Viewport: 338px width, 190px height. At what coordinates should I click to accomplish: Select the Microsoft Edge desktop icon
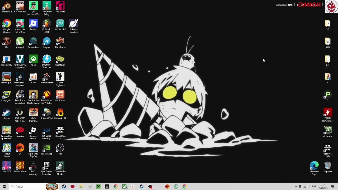(314, 168)
